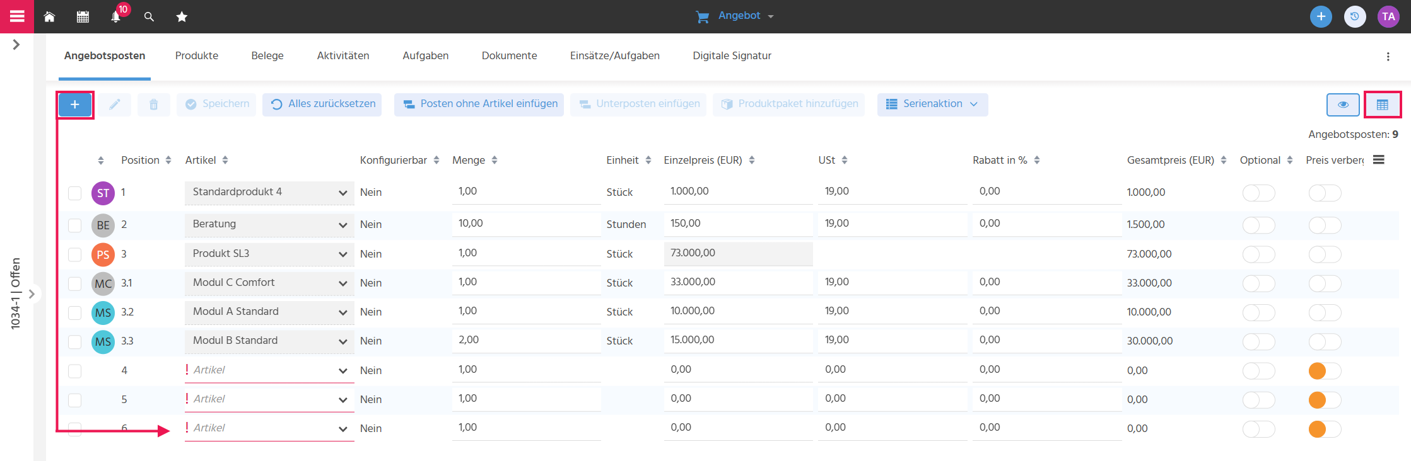Switch to the Produkte tab
This screenshot has height=461, width=1411.
pos(197,56)
